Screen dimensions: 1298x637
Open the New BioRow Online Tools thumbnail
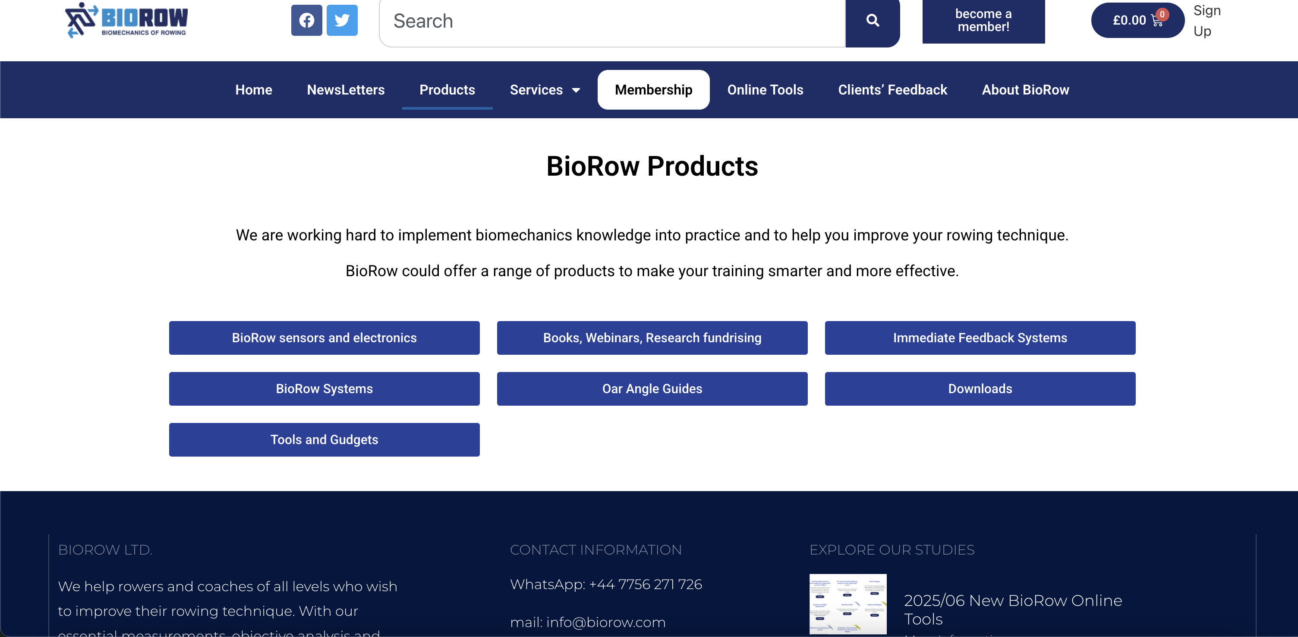click(847, 603)
